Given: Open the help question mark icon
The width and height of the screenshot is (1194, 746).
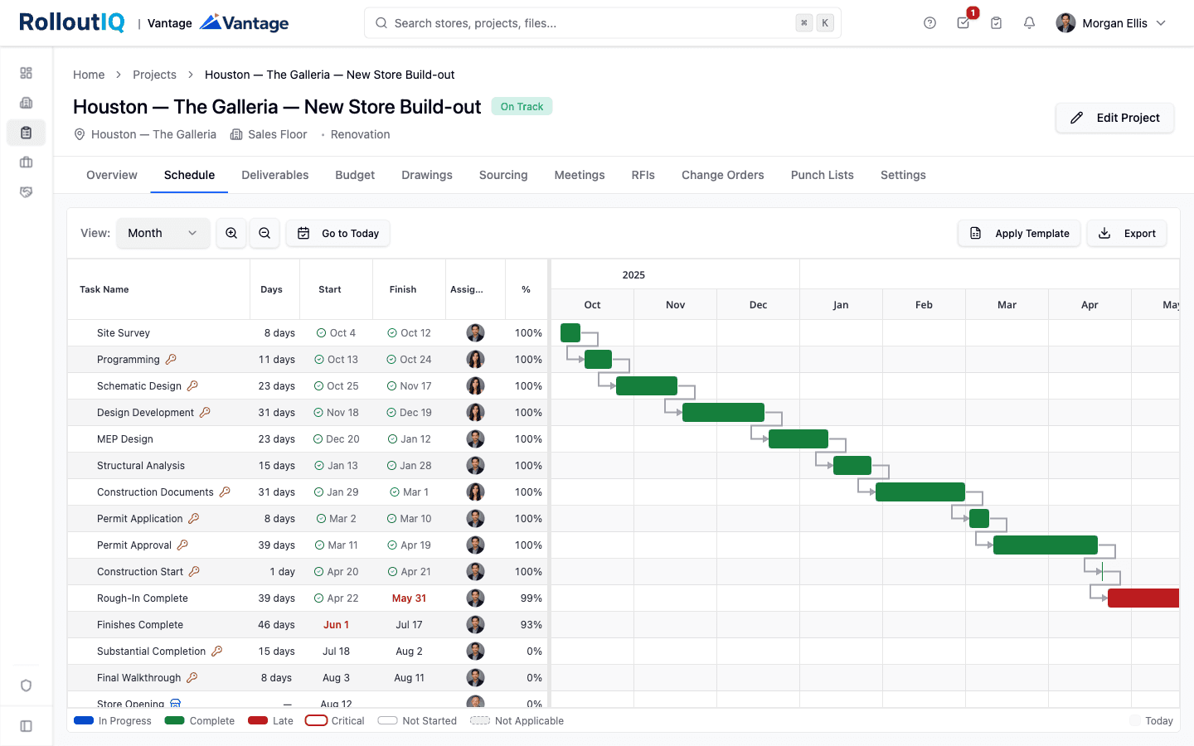Looking at the screenshot, I should coord(929,23).
